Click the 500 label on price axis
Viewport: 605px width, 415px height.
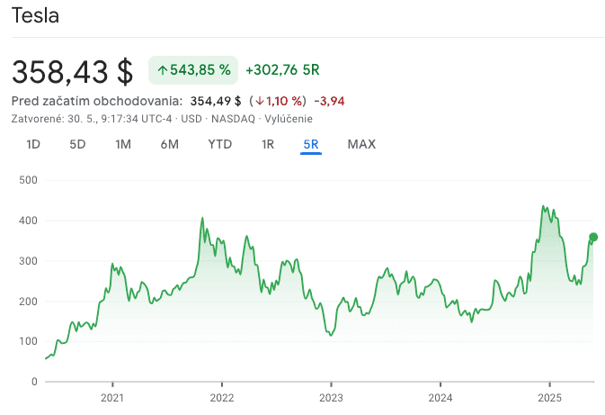coord(27,180)
